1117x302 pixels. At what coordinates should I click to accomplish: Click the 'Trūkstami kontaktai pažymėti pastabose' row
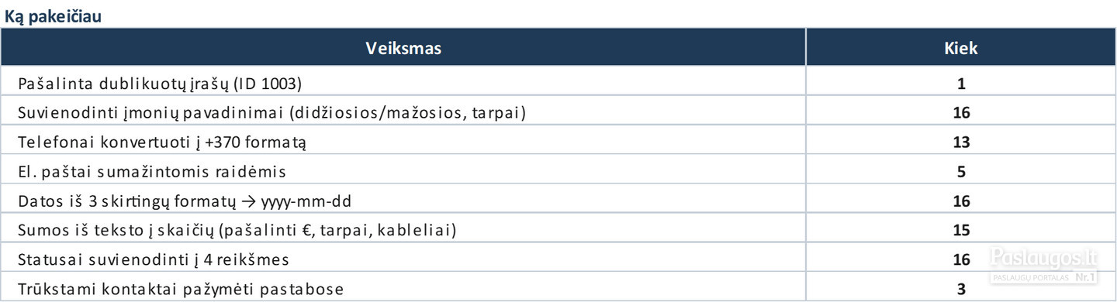point(558,287)
